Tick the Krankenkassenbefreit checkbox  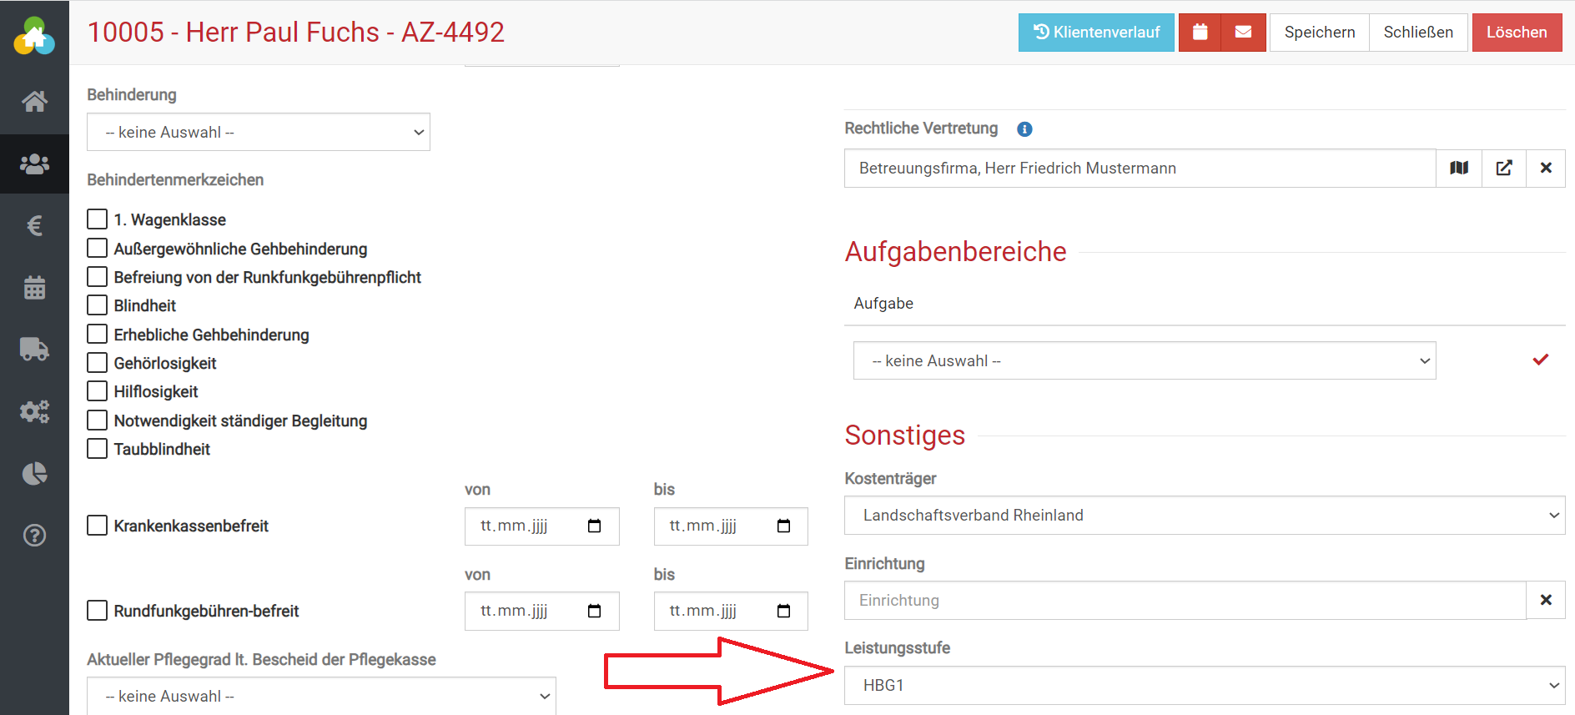[x=98, y=526]
